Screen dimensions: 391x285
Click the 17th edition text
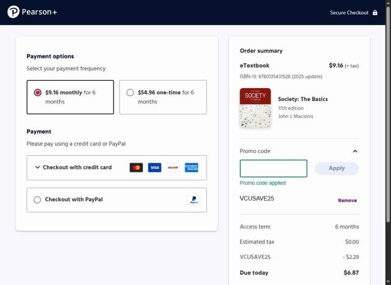pos(291,108)
